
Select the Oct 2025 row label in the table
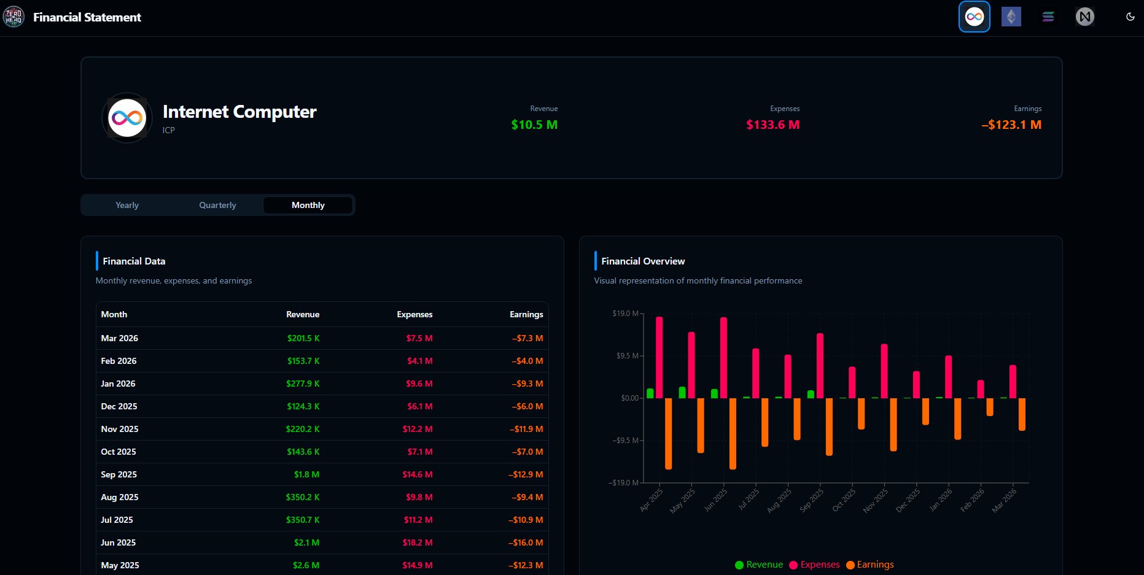click(x=119, y=452)
